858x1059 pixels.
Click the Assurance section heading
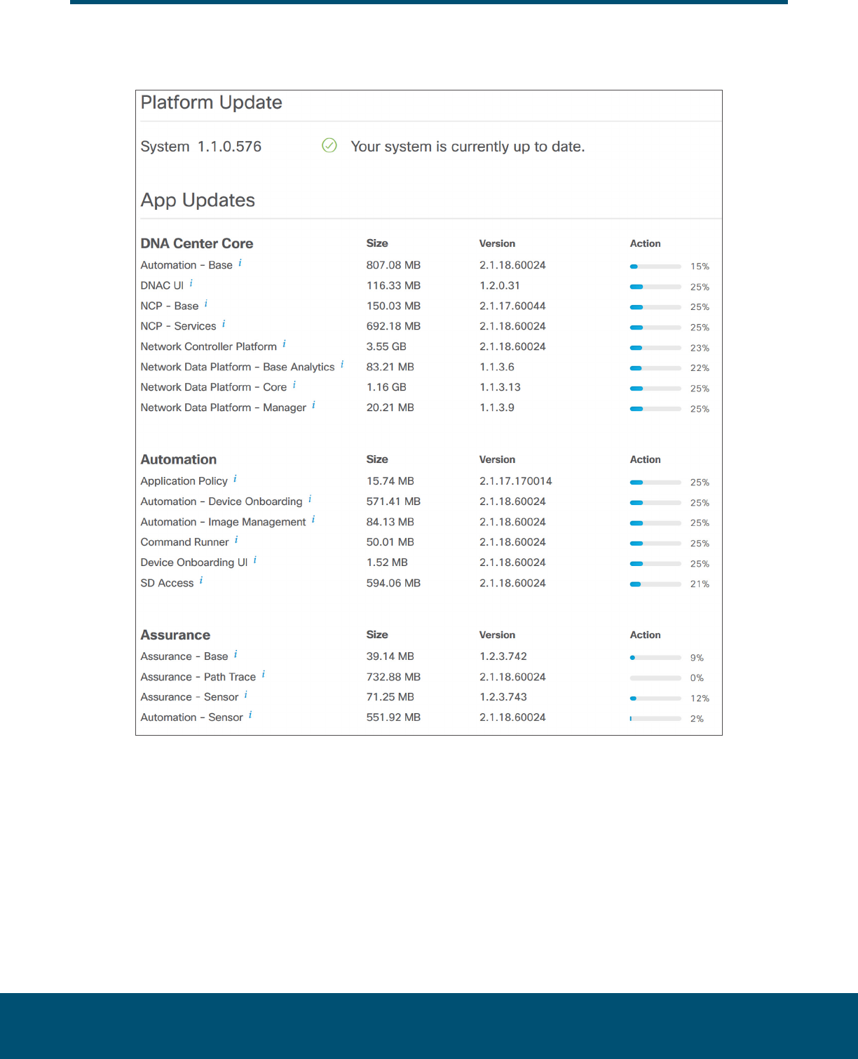[175, 635]
